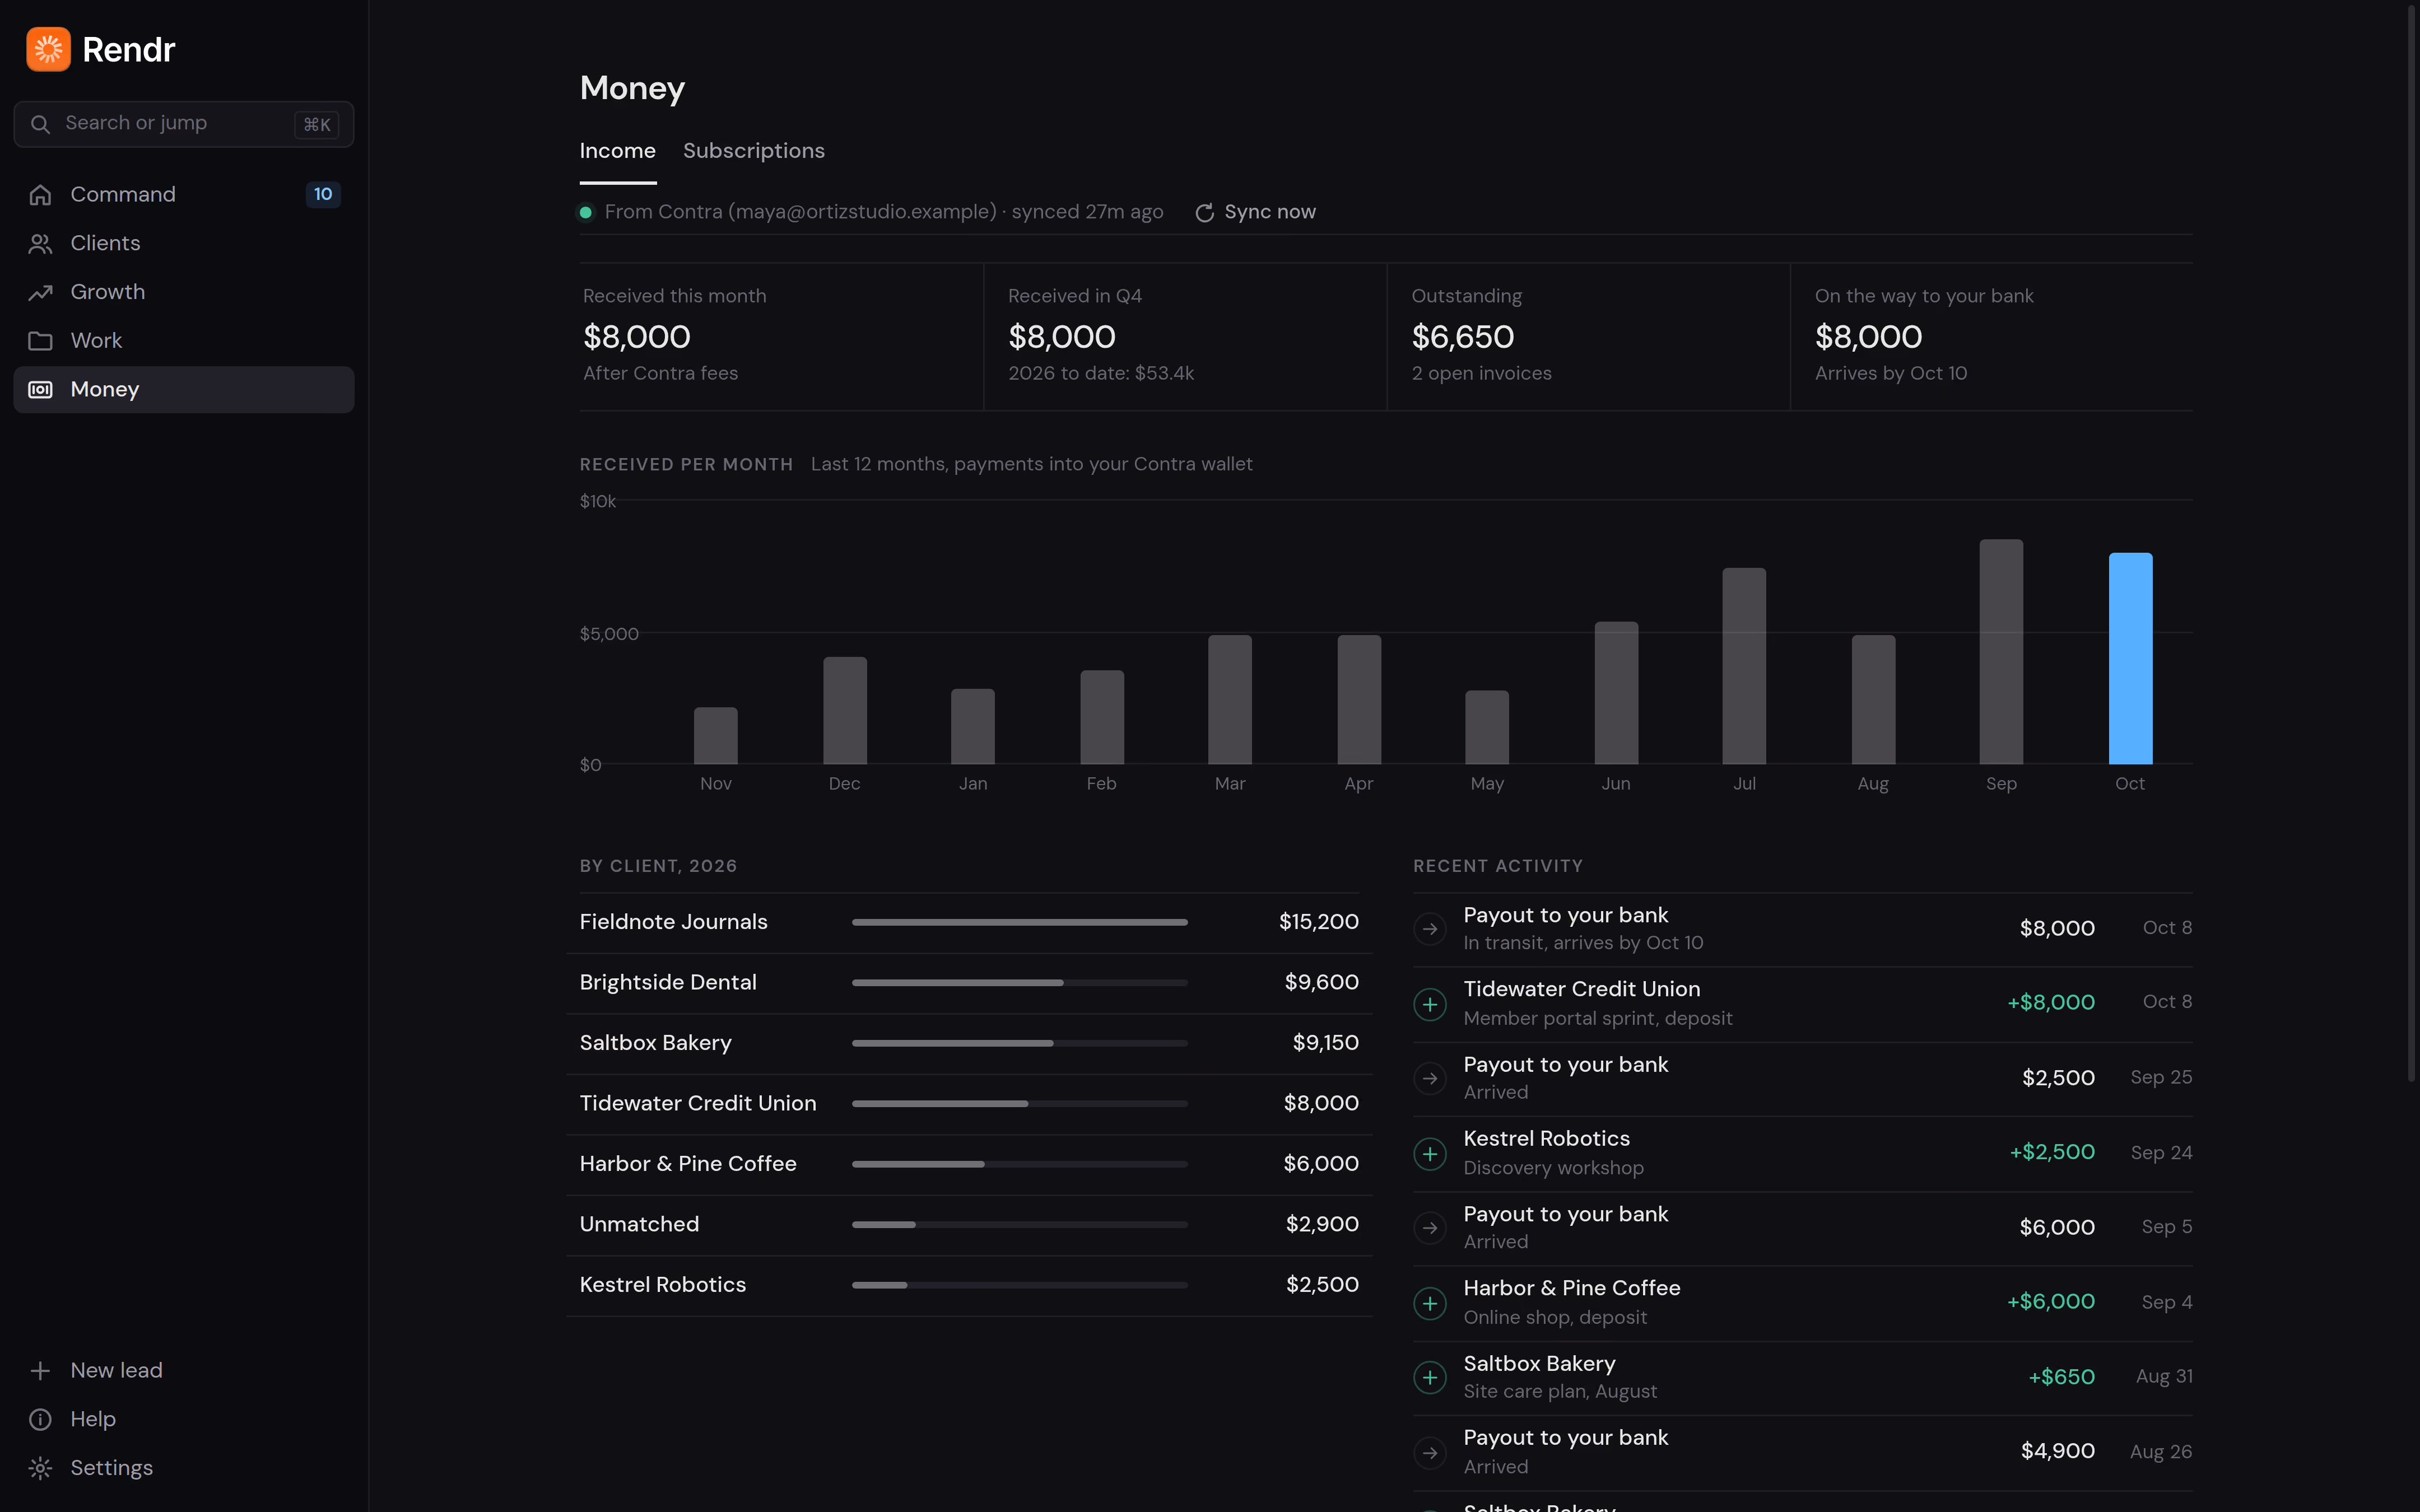
Task: Click the New lead label
Action: [116, 1371]
